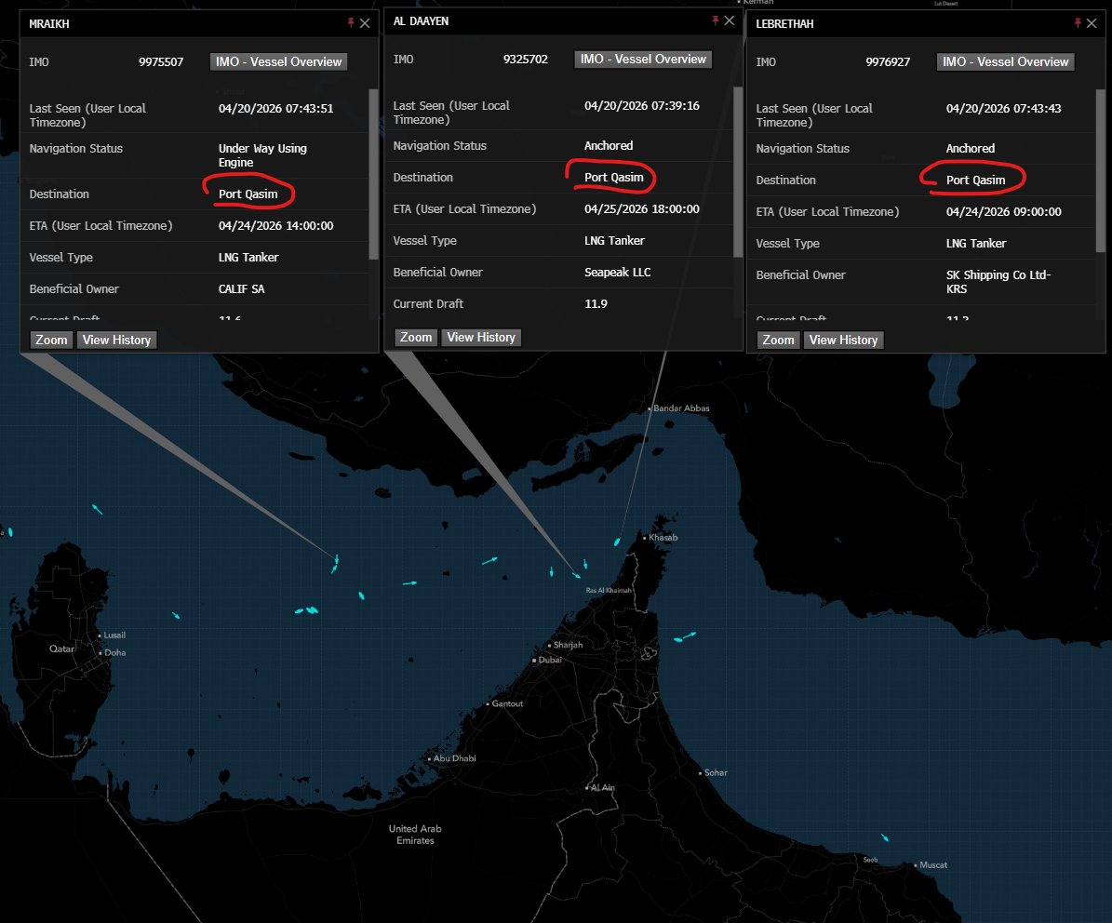Close the LEBRETHAH vessel popup
This screenshot has height=923, width=1112.
1092,23
